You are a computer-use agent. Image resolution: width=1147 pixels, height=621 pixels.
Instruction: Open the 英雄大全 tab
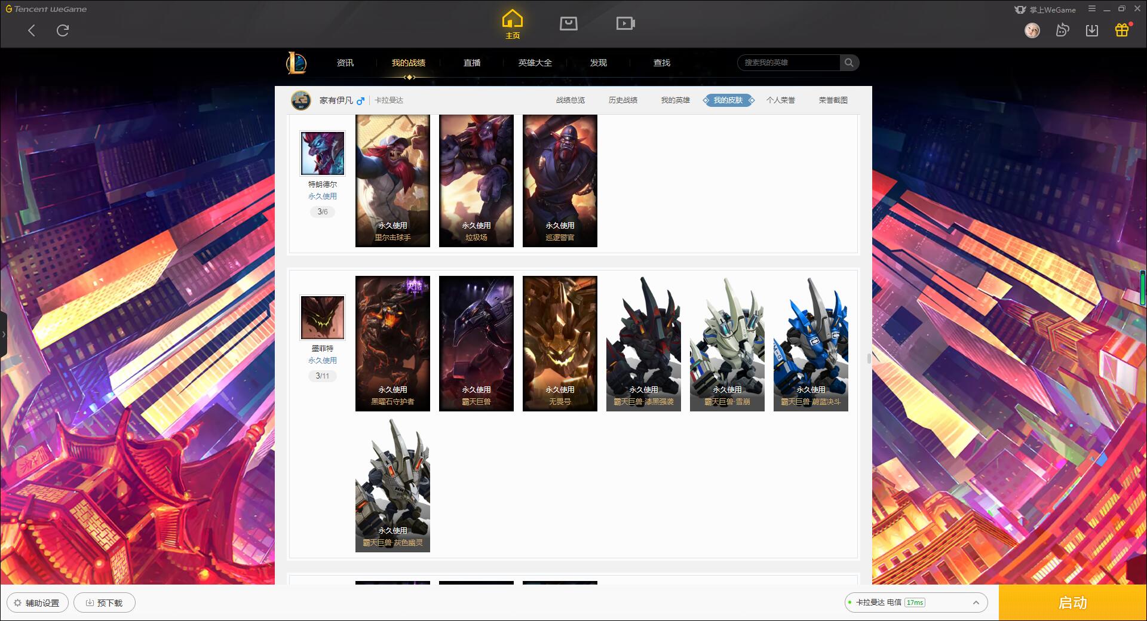click(535, 63)
